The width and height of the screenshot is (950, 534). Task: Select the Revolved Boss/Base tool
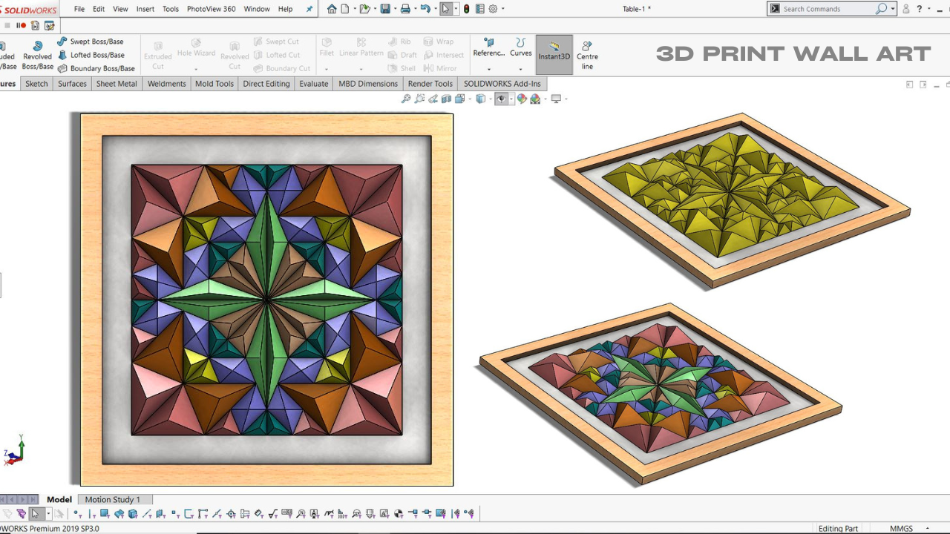pos(36,53)
